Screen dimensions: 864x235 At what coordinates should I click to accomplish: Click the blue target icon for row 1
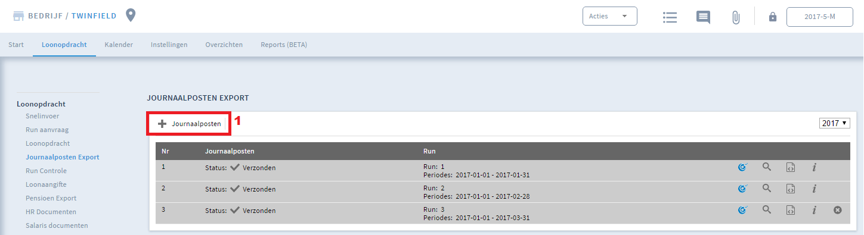coord(742,168)
